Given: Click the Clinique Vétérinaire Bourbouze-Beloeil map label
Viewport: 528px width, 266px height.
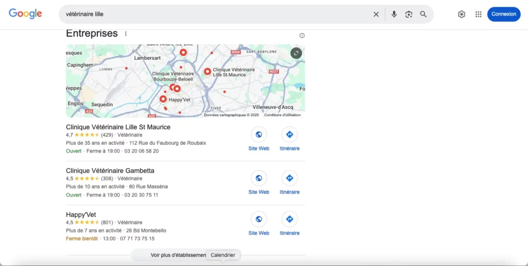Looking at the screenshot, I should (x=174, y=76).
